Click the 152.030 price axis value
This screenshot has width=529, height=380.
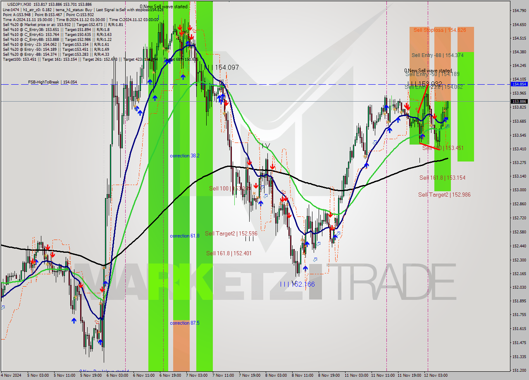(519, 287)
